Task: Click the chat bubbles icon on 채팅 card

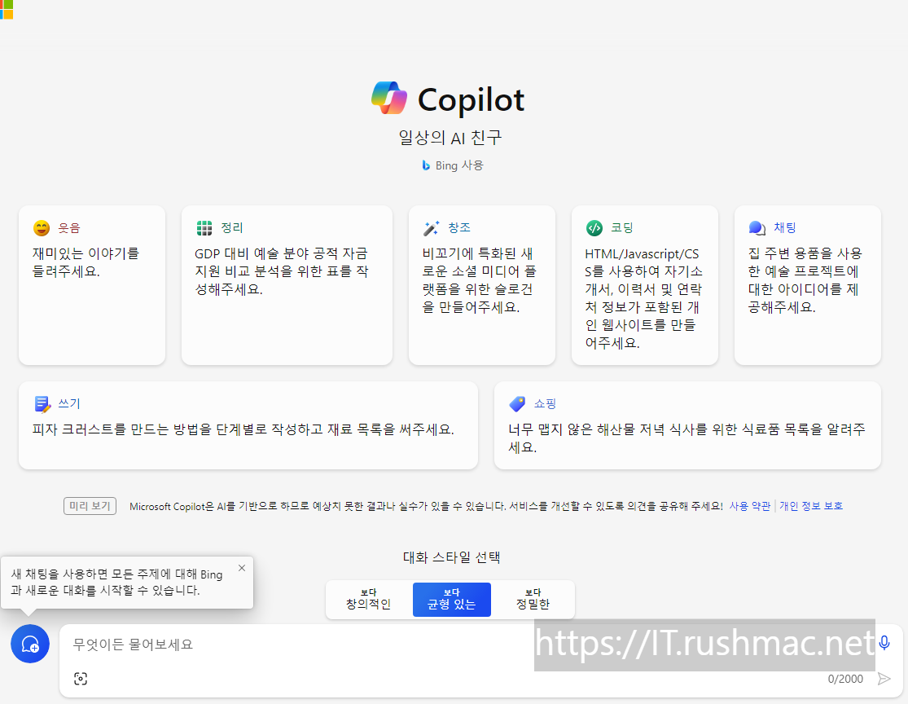Action: [757, 227]
